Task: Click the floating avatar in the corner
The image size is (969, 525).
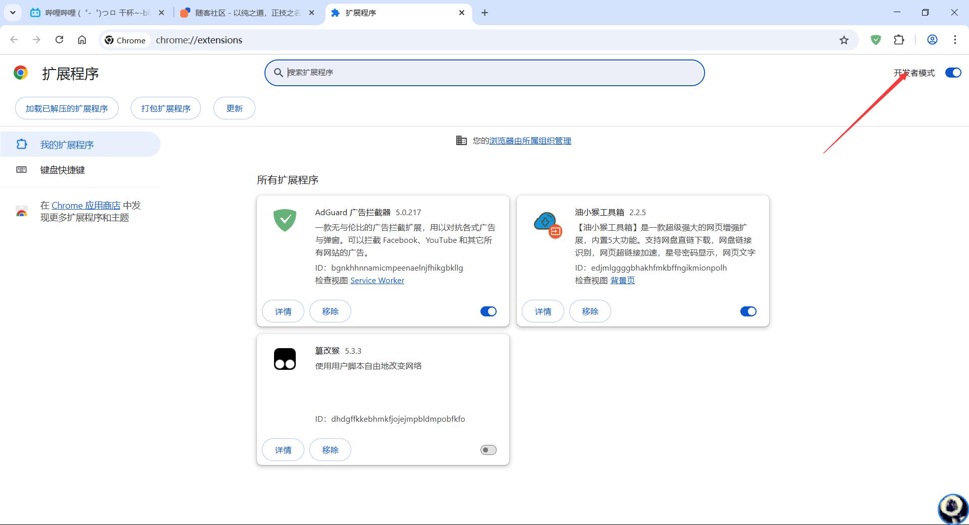Action: click(952, 509)
